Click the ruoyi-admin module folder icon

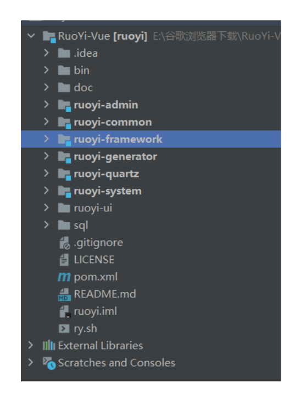coord(64,105)
